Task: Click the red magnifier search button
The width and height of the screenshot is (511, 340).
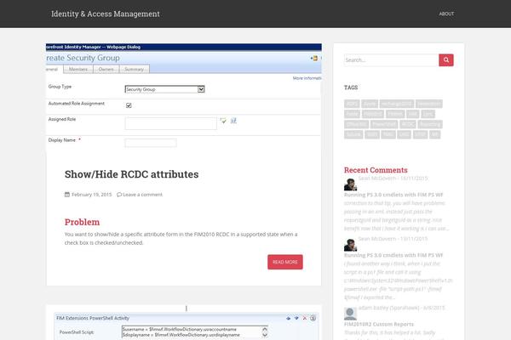Action: coord(446,60)
